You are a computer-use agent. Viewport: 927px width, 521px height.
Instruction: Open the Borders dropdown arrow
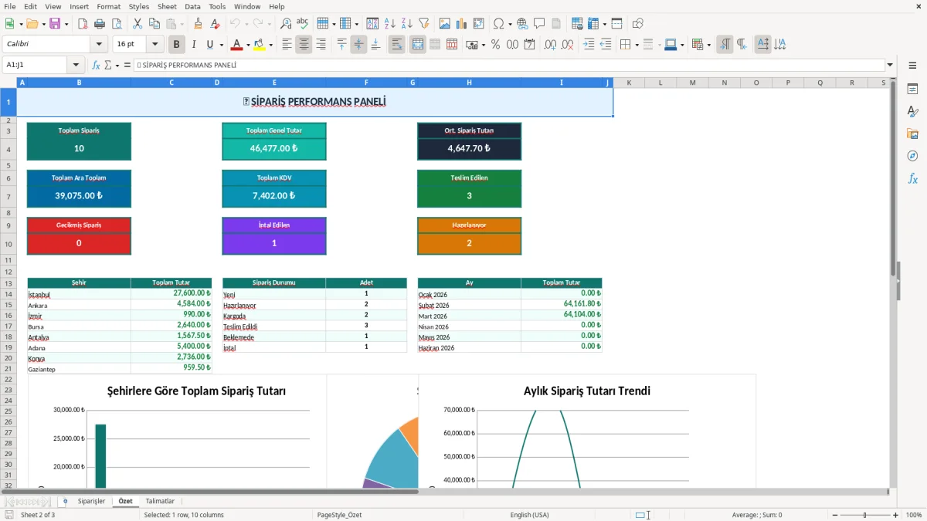(636, 45)
